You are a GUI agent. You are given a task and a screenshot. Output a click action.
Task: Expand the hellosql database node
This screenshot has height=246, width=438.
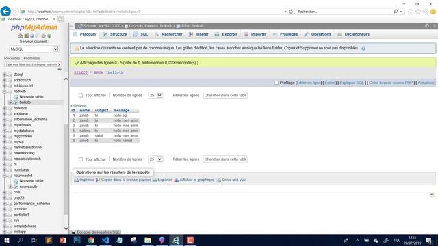[x=4, y=108]
